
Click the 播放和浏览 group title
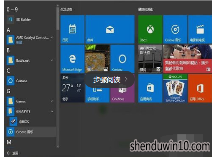[145, 9]
